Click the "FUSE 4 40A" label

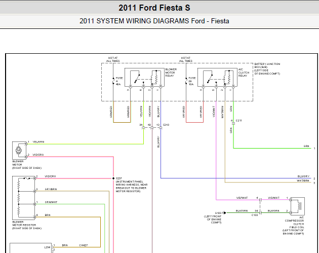pyautogui.click(x=119, y=81)
